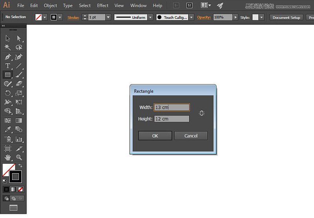Select the Blend tool
The height and width of the screenshot is (218, 314).
(19, 130)
